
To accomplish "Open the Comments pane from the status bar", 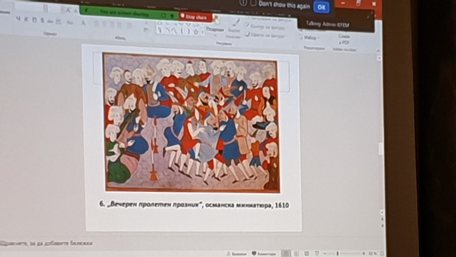I will tap(264, 253).
